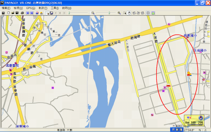Image resolution: width=211 pixels, height=132 pixels.
Task: Click the open folder toolbar icon
Action: (13, 13)
